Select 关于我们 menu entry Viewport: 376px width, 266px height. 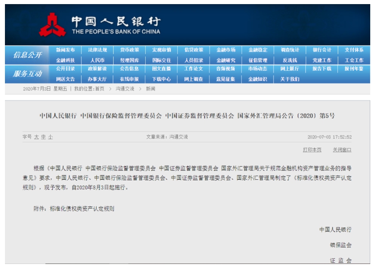coord(290,79)
